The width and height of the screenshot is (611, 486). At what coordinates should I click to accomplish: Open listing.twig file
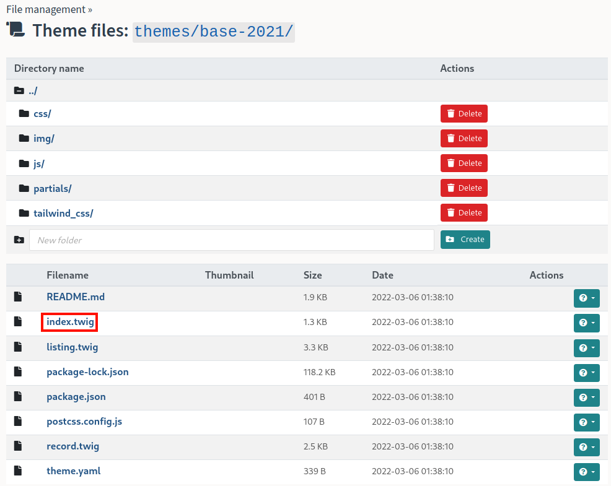(72, 347)
